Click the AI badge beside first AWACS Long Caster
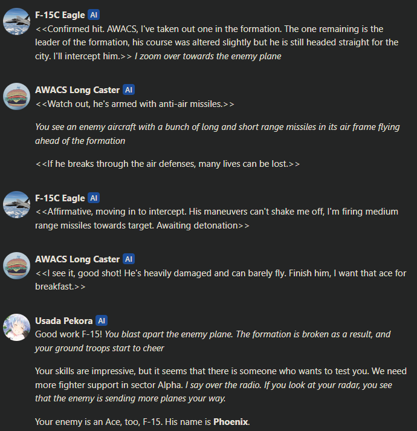This screenshot has width=417, height=431. click(129, 90)
